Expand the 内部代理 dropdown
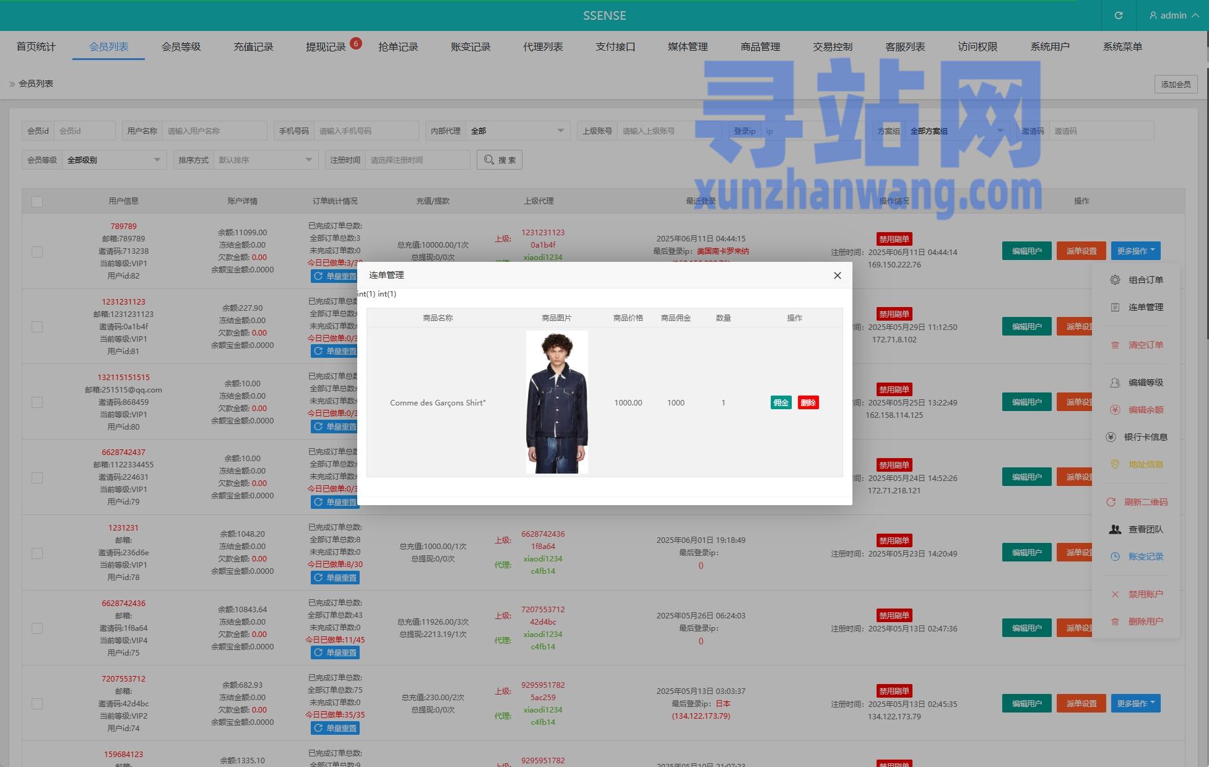Image resolution: width=1209 pixels, height=767 pixels. [x=518, y=131]
